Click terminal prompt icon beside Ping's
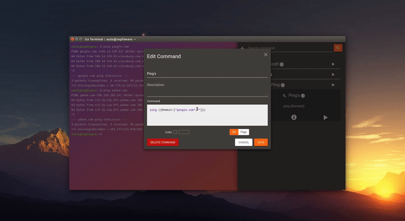Screen dimensions: 405x221 pos(285,95)
